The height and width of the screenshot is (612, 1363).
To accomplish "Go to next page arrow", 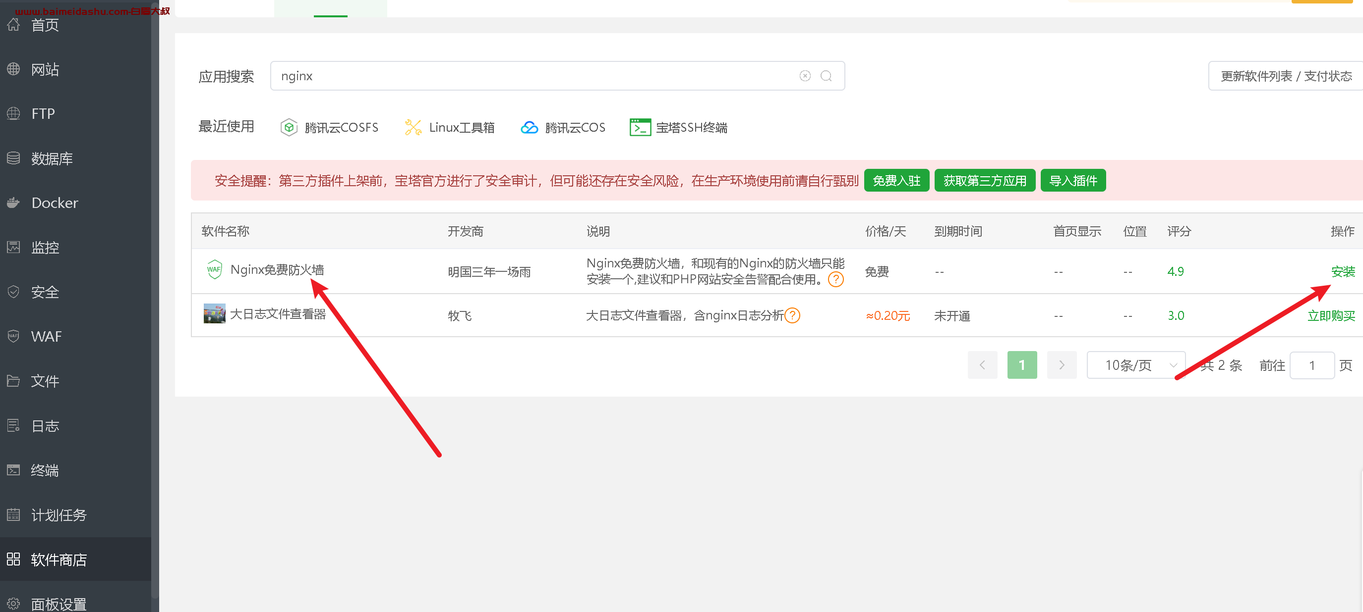I will pyautogui.click(x=1062, y=365).
